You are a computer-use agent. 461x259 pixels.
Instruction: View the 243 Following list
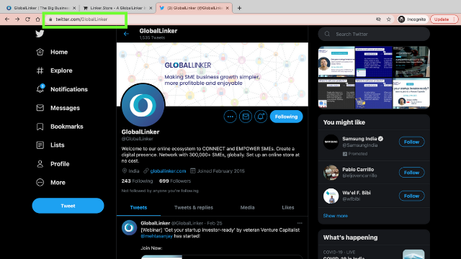click(x=137, y=181)
